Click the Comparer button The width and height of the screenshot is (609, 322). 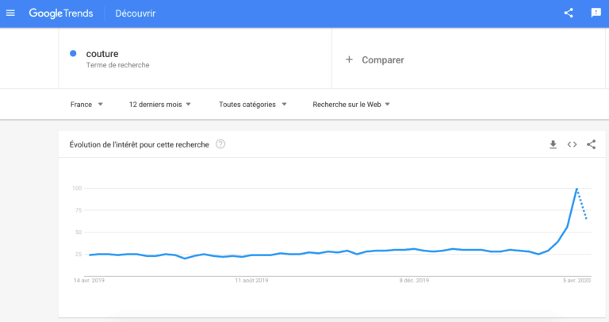coord(375,59)
